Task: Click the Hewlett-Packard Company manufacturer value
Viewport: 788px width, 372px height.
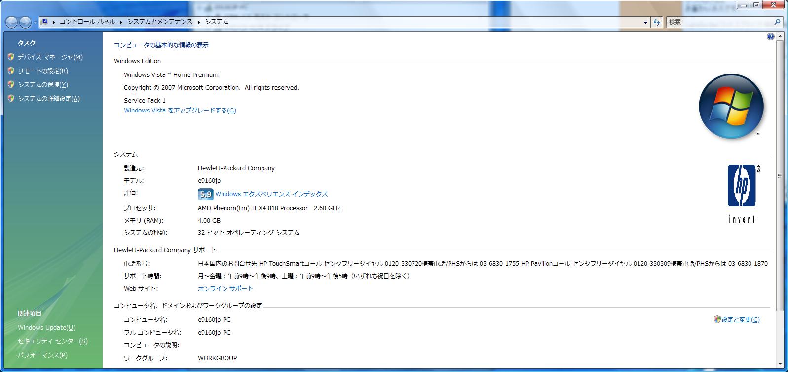Action: pyautogui.click(x=236, y=168)
